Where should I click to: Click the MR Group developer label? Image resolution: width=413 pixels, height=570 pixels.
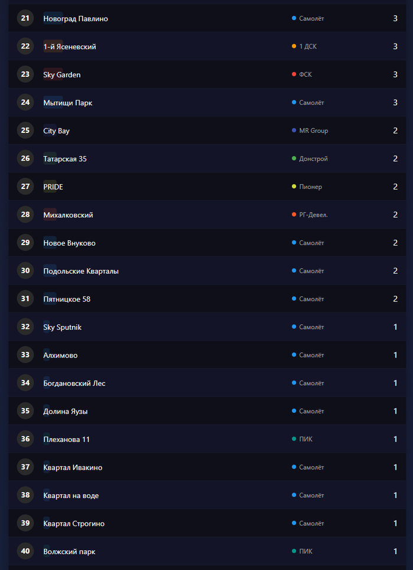pyautogui.click(x=313, y=131)
